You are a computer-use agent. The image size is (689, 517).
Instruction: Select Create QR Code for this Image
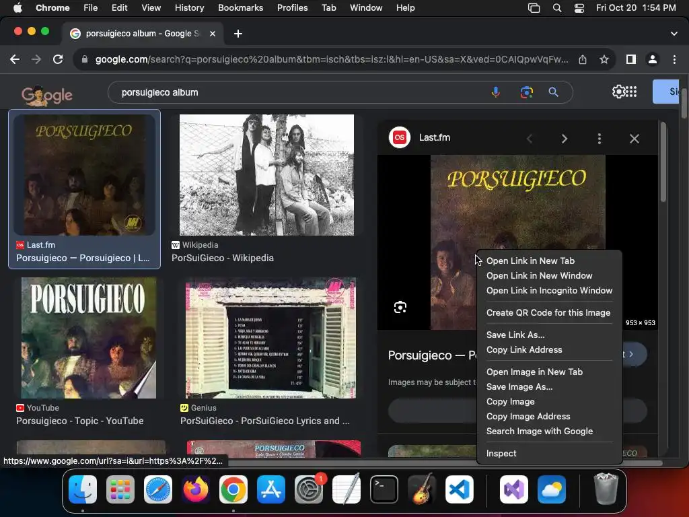pyautogui.click(x=548, y=312)
